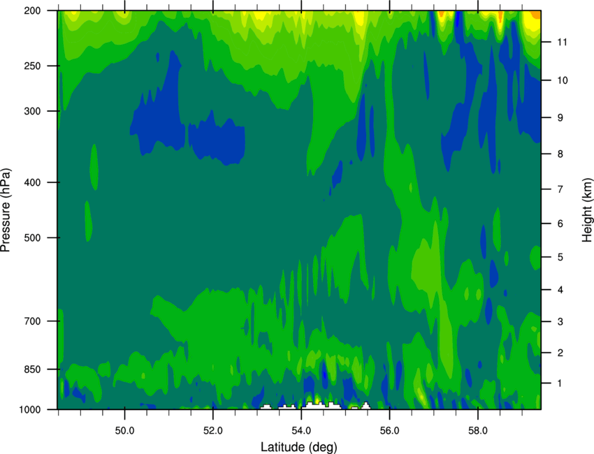Click the 2 km height label
The width and height of the screenshot is (594, 454).
point(560,353)
